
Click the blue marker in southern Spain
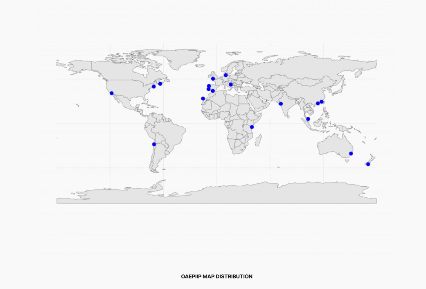213,91
